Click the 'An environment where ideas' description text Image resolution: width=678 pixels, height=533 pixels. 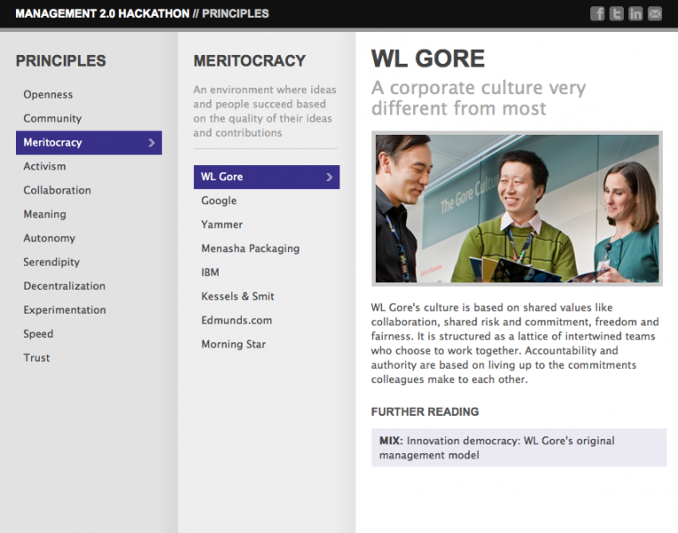click(265, 111)
